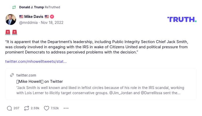Like the post with the heart icon
Image resolution: width=202 pixels, height=116 pixels.
point(46,108)
